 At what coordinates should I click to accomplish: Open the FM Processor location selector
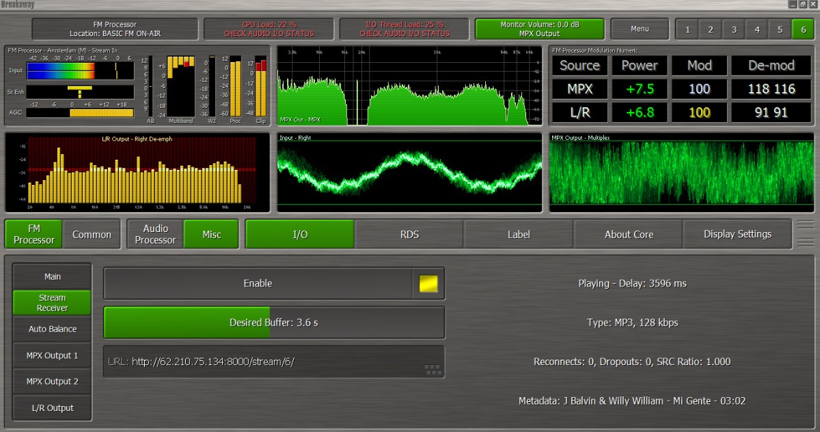[x=114, y=29]
